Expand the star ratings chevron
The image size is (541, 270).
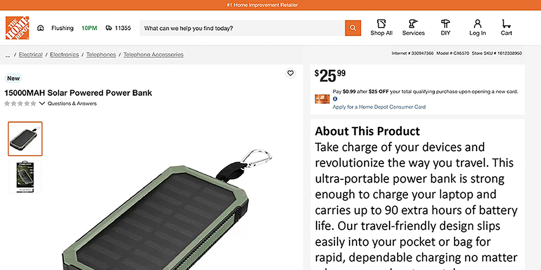point(42,103)
